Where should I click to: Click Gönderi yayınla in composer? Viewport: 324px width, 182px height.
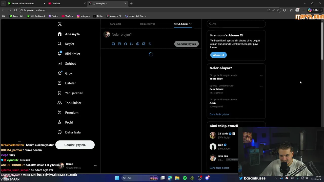[x=187, y=44]
